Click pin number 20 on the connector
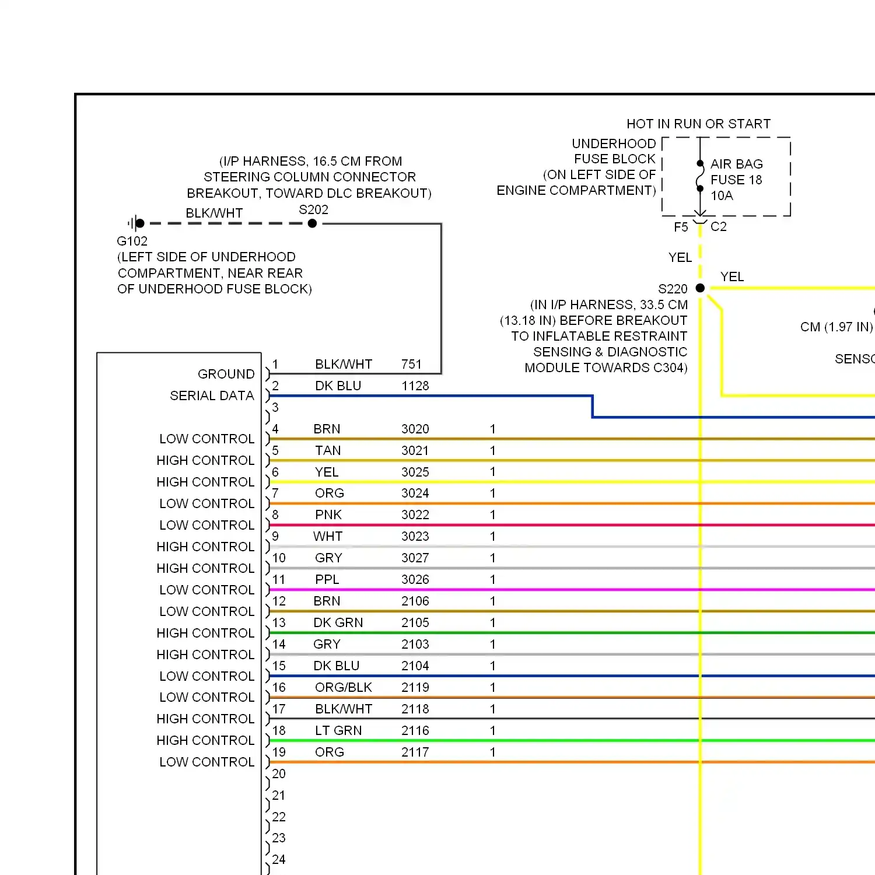The width and height of the screenshot is (875, 875). click(279, 773)
